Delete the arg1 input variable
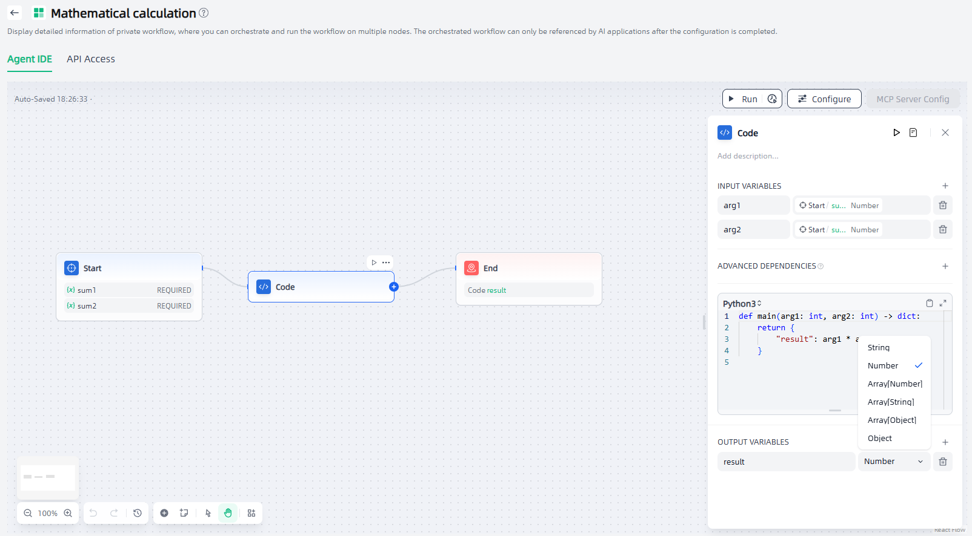The width and height of the screenshot is (972, 536). (x=943, y=205)
